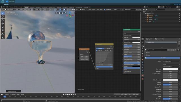Toggle the Use Nodes checkbox in node editor
This screenshot has width=181, height=102.
click(105, 10)
